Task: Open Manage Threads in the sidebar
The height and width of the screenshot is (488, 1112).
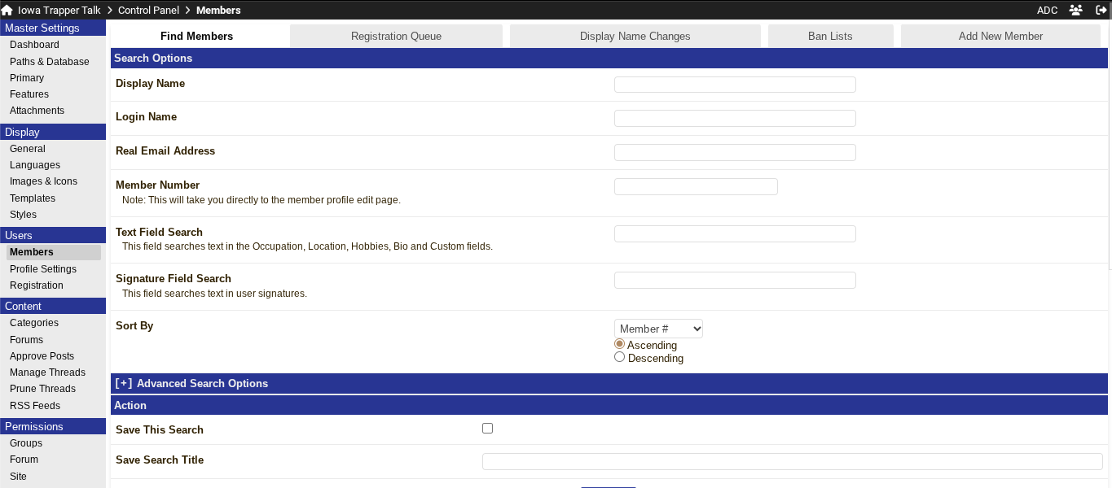Action: (47, 373)
